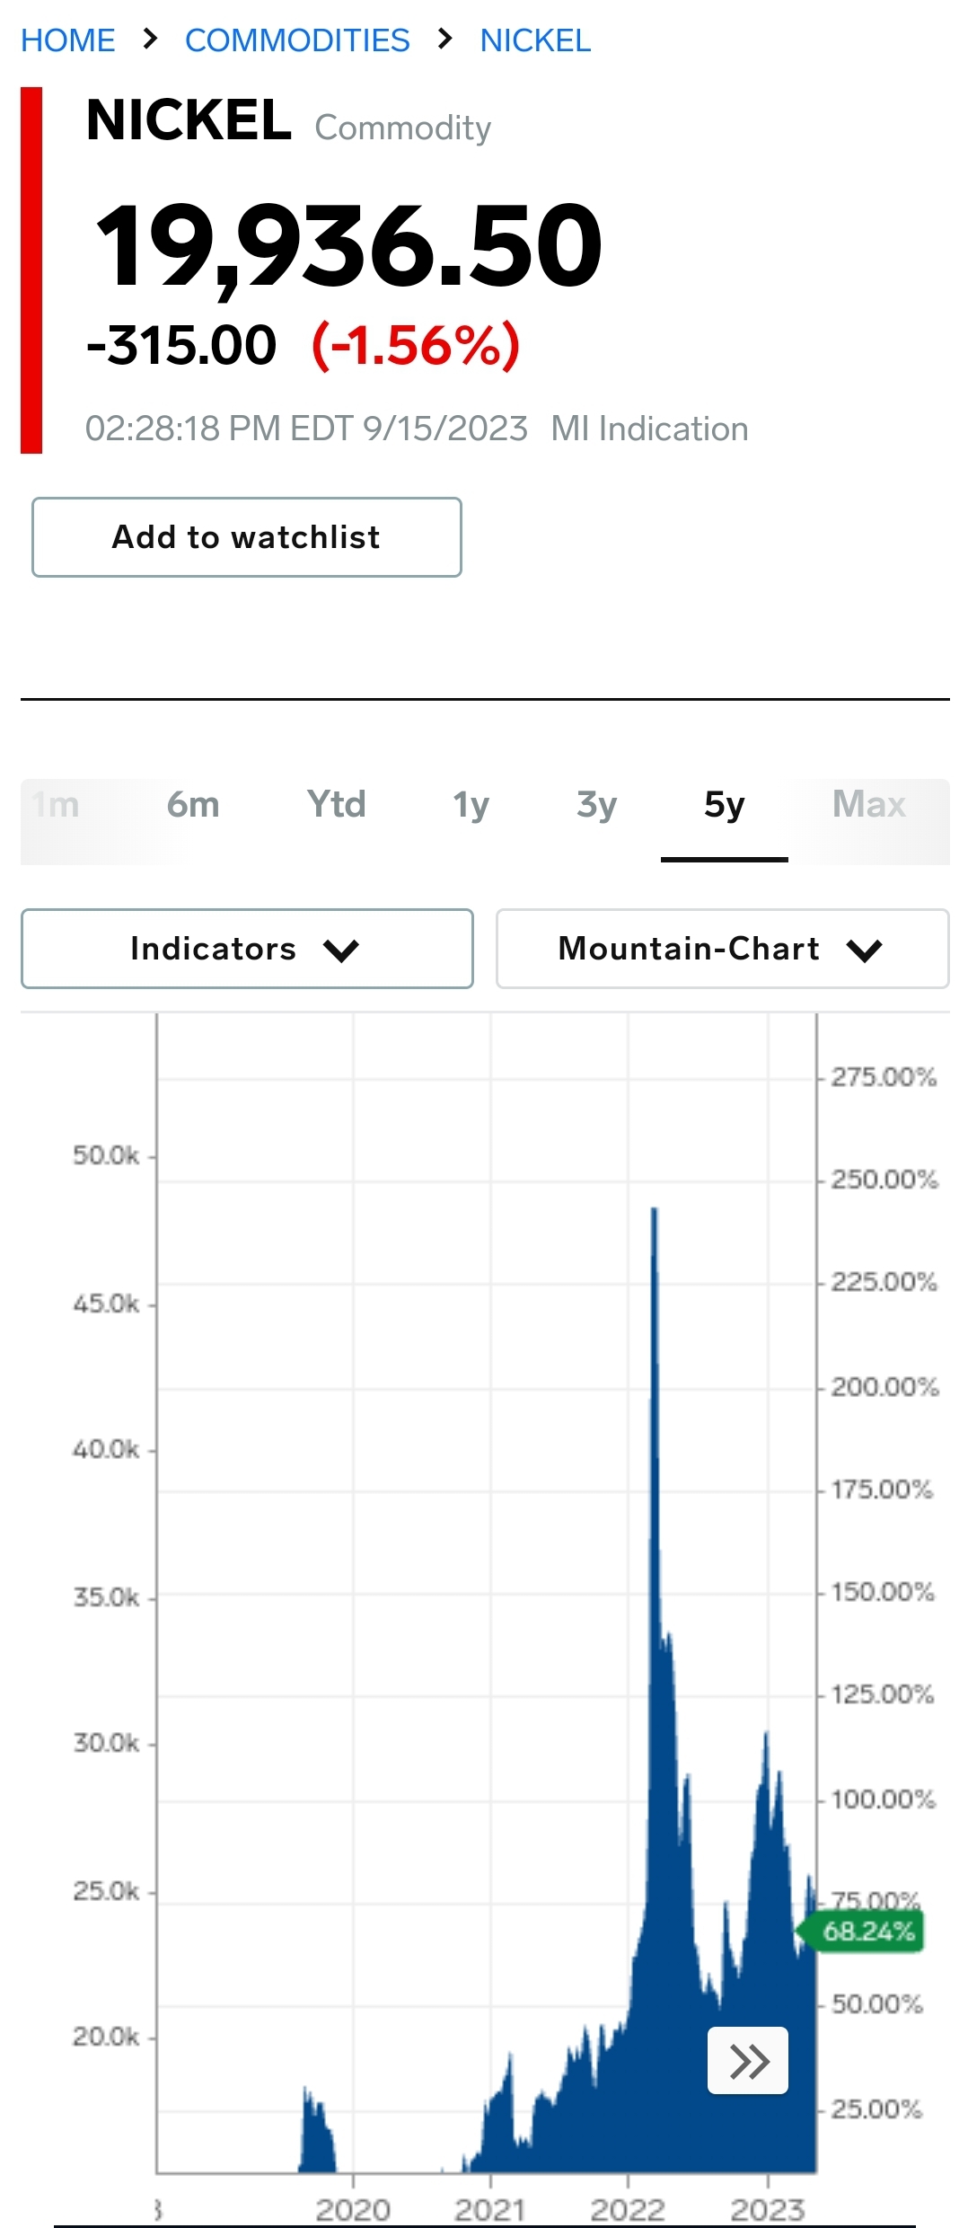
Task: Switch chart to 3y range
Action: coord(597,804)
